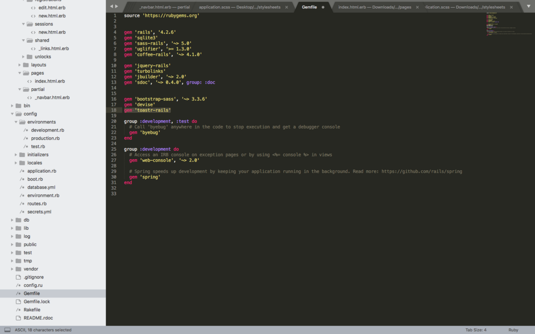Image resolution: width=535 pixels, height=334 pixels.
Task: Go to next tab arrow
Action: 117,6
